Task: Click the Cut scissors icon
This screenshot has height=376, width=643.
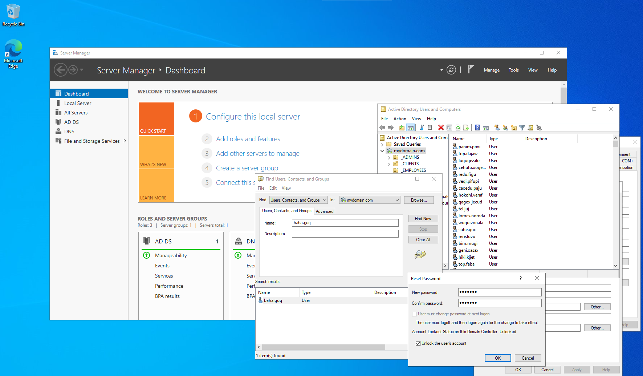Action: pyautogui.click(x=422, y=128)
